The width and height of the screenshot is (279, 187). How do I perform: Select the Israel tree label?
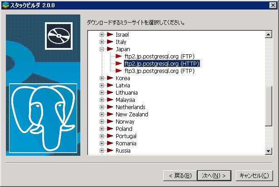click(x=122, y=34)
